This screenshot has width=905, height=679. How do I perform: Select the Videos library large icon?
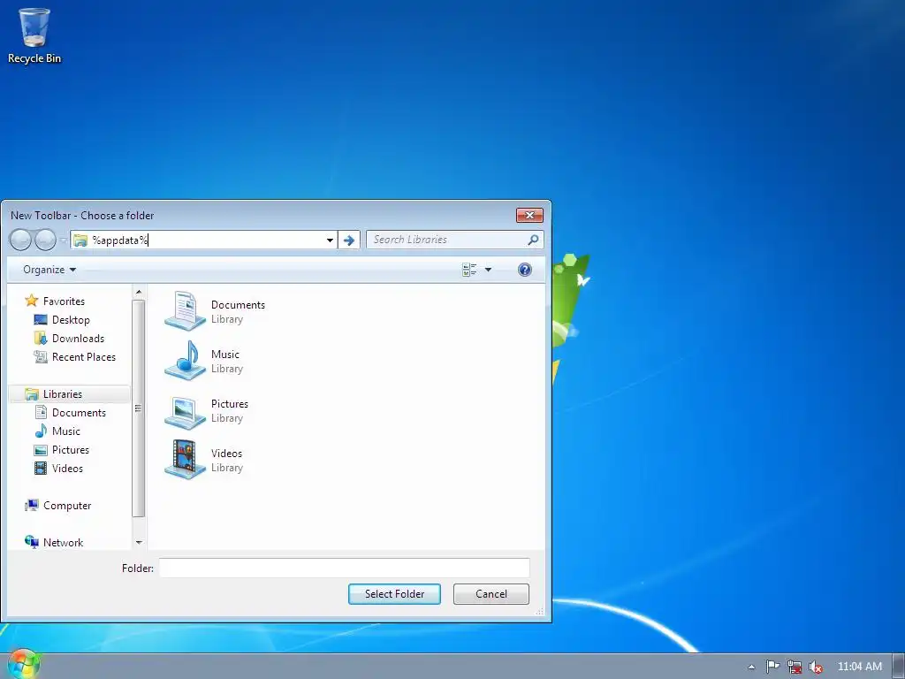[x=185, y=460]
